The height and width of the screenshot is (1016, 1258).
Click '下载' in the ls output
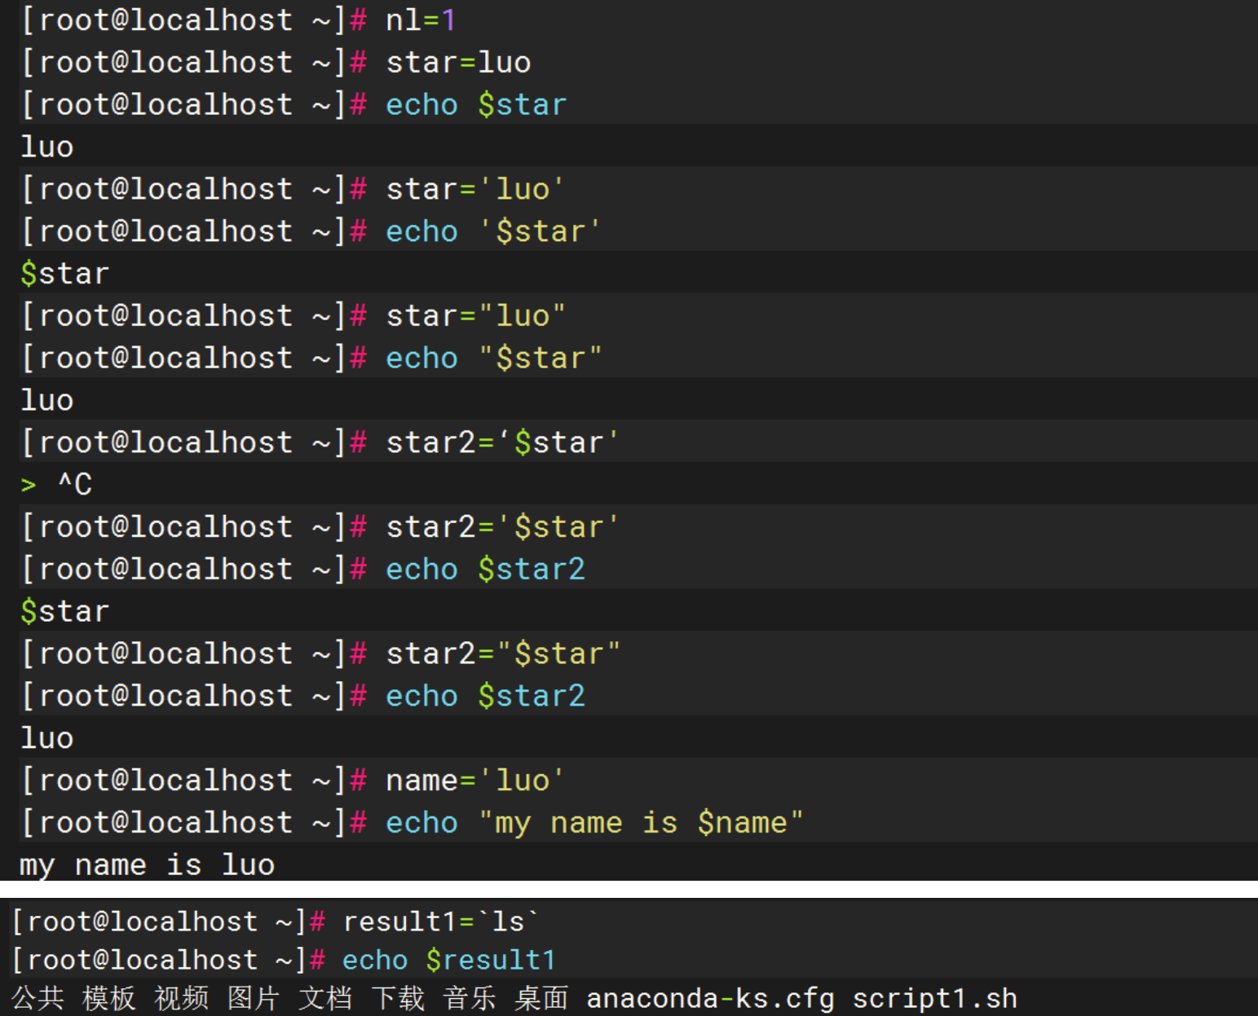[398, 998]
